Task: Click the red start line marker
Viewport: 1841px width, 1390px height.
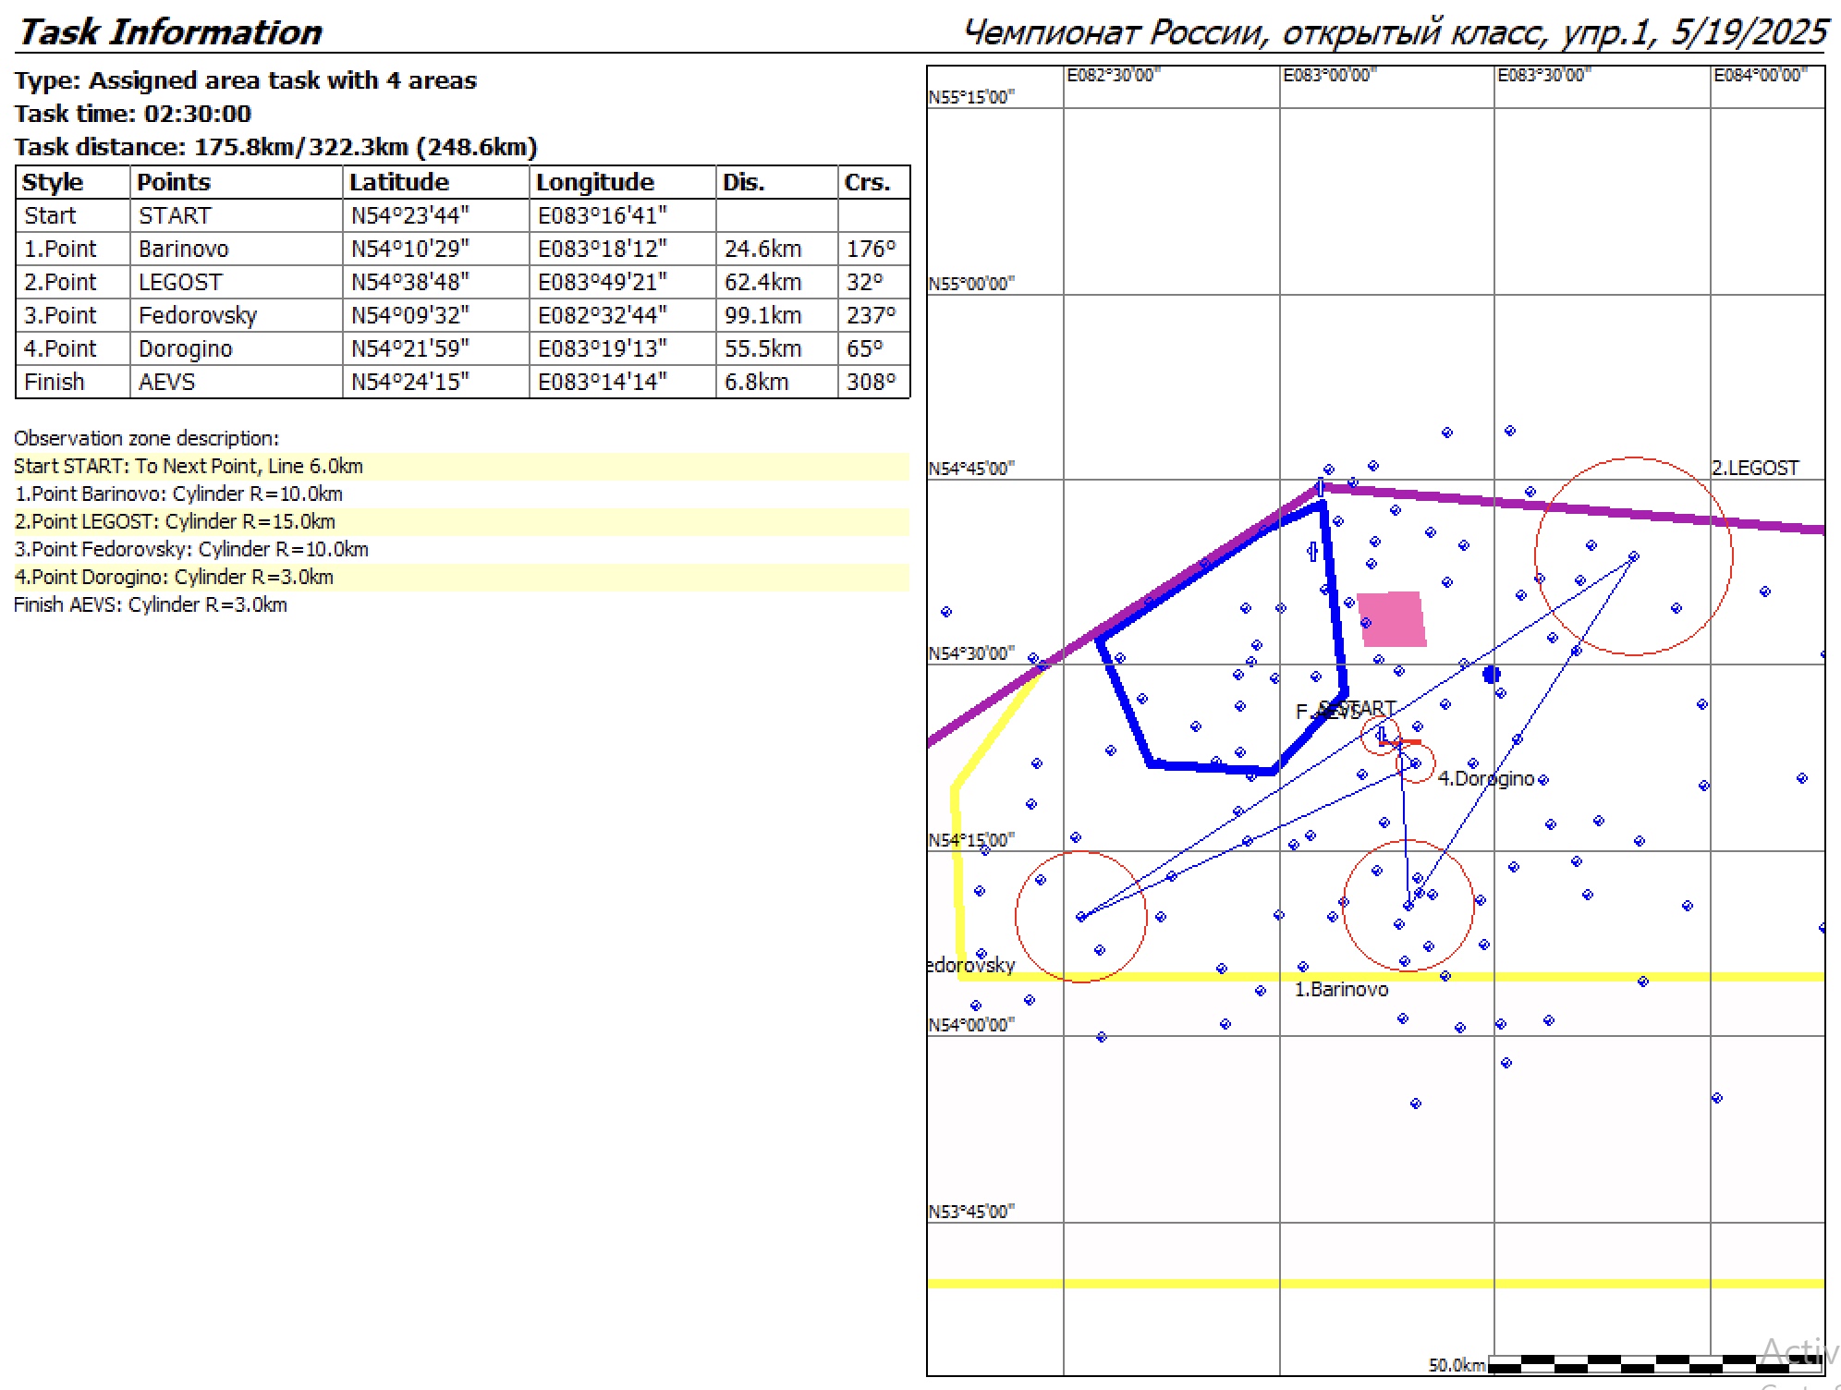Action: (x=1401, y=741)
